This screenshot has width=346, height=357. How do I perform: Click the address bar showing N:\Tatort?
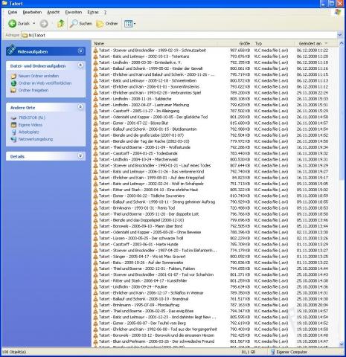[x=179, y=35]
